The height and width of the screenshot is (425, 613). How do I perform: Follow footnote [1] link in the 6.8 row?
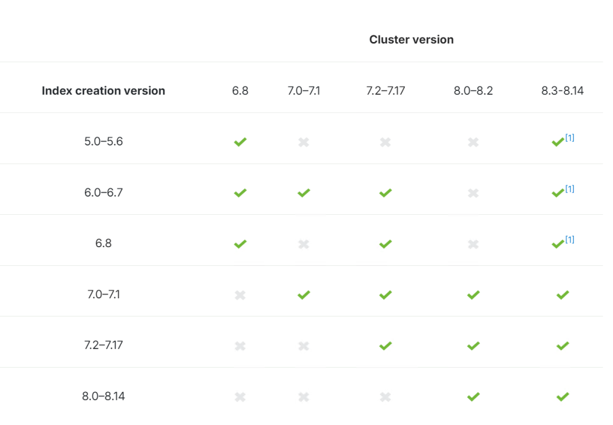(570, 239)
